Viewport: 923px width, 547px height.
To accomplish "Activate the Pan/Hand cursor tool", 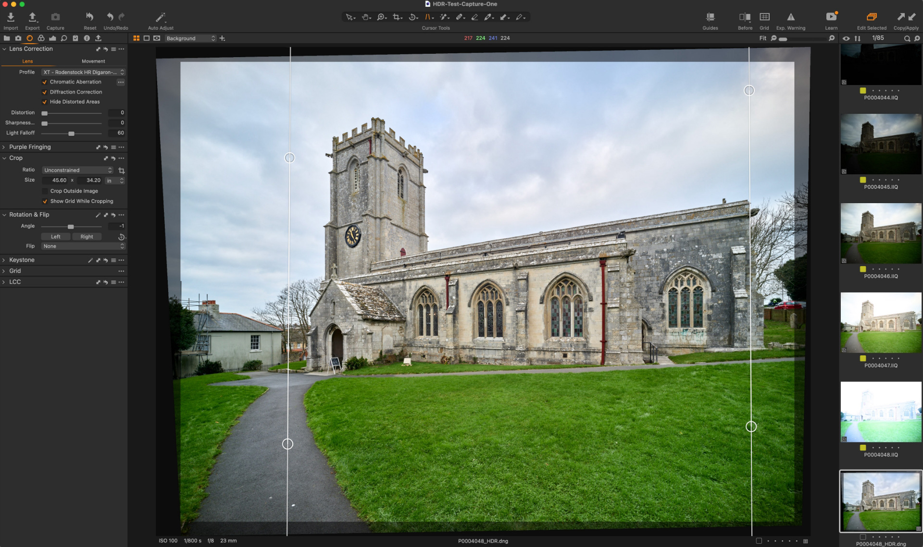I will [365, 16].
